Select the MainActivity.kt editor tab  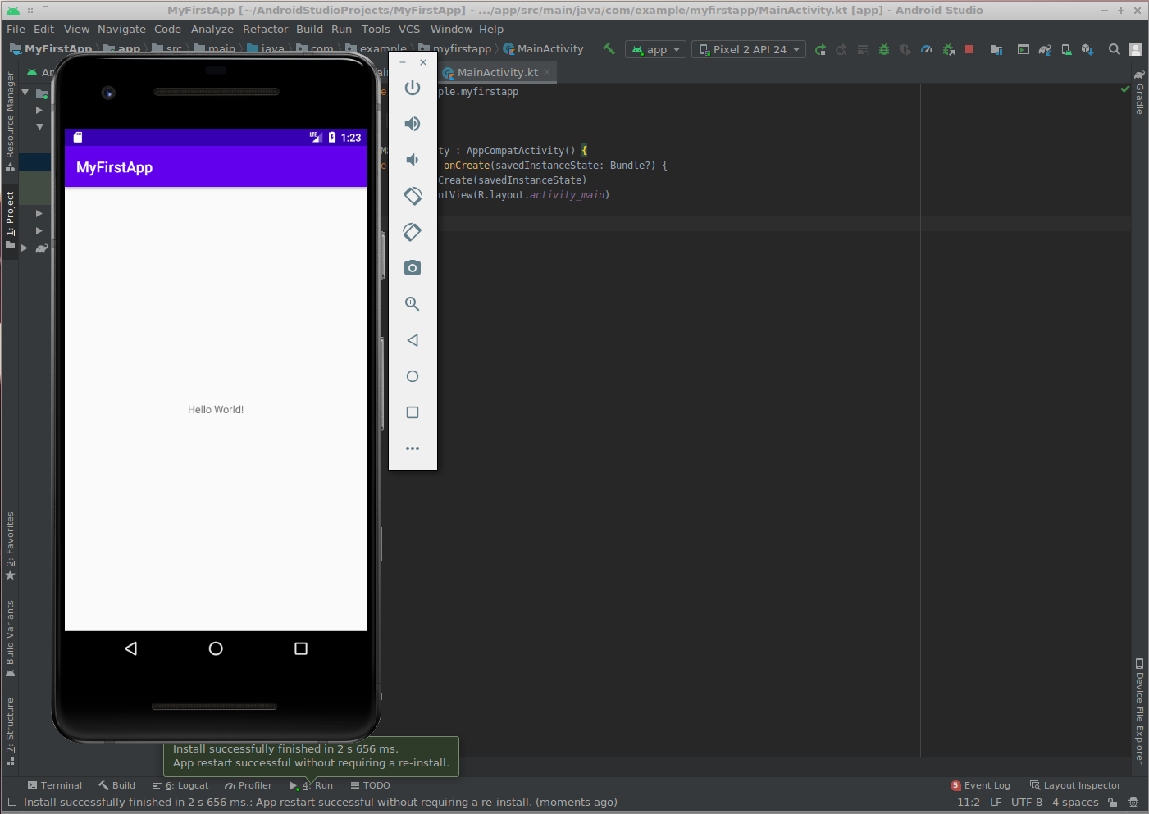[497, 72]
